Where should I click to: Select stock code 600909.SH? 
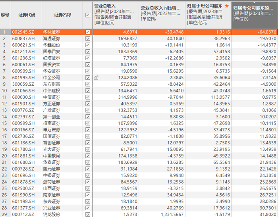pyautogui.click(x=23, y=71)
